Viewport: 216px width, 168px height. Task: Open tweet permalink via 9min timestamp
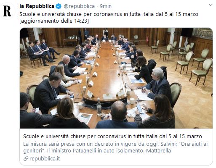pos(106,6)
